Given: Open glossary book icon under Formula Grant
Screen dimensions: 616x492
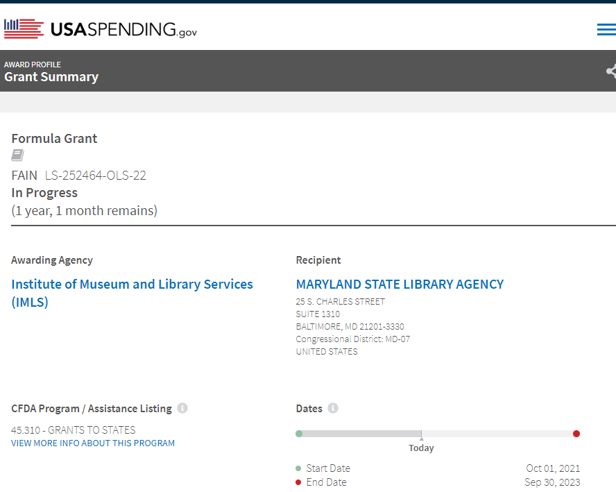Looking at the screenshot, I should tap(17, 155).
